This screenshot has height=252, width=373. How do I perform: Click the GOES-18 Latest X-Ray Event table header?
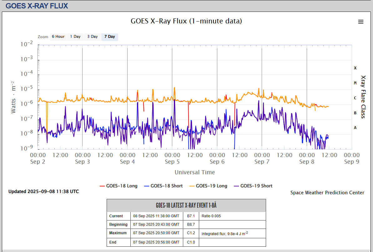(x=186, y=205)
